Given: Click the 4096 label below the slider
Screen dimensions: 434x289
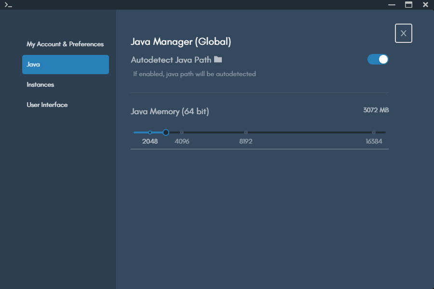Looking at the screenshot, I should coord(182,141).
